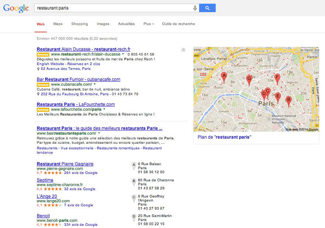Open 7 avis de Google reviews
This screenshot has height=228, width=325.
[78, 205]
